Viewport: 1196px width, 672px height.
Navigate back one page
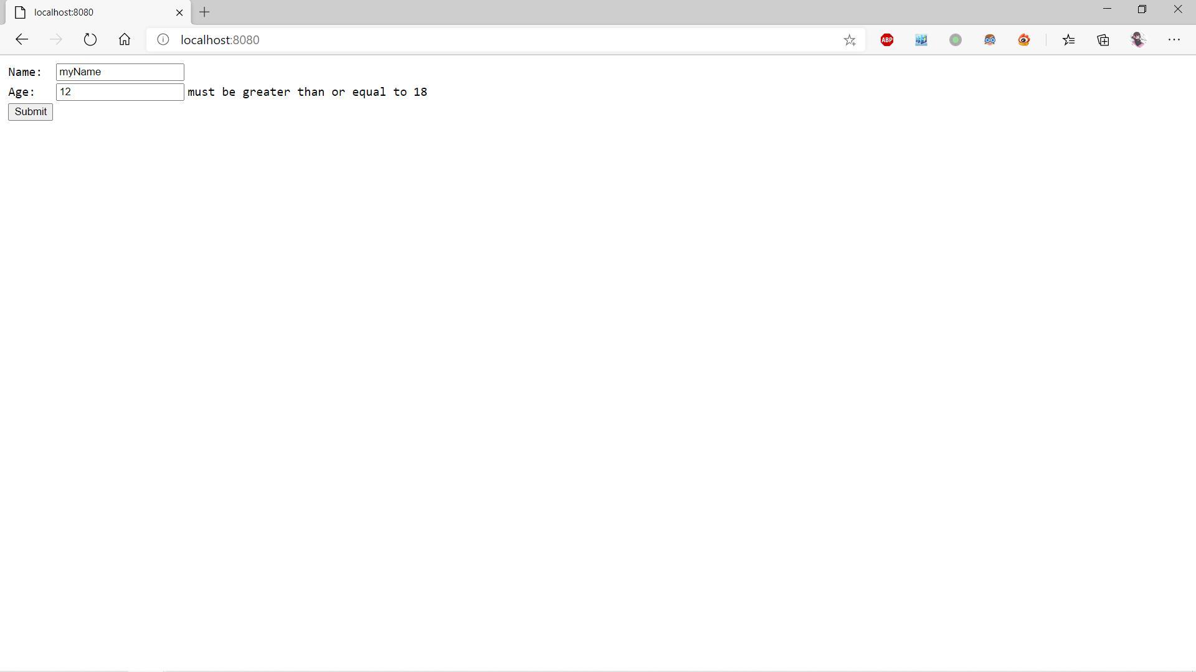pos(22,40)
